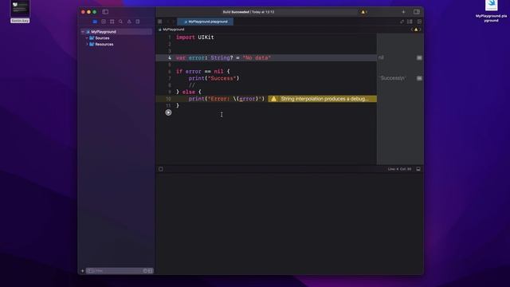
Task: Toggle the inspector panel button
Action: click(417, 12)
